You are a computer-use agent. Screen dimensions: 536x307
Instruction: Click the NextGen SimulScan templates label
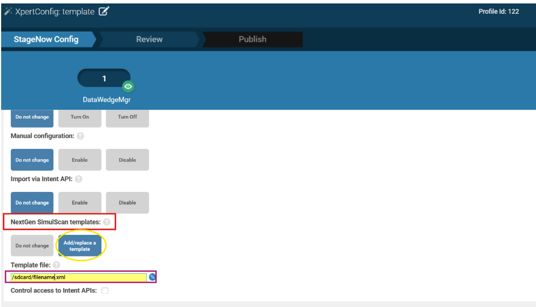click(x=56, y=222)
